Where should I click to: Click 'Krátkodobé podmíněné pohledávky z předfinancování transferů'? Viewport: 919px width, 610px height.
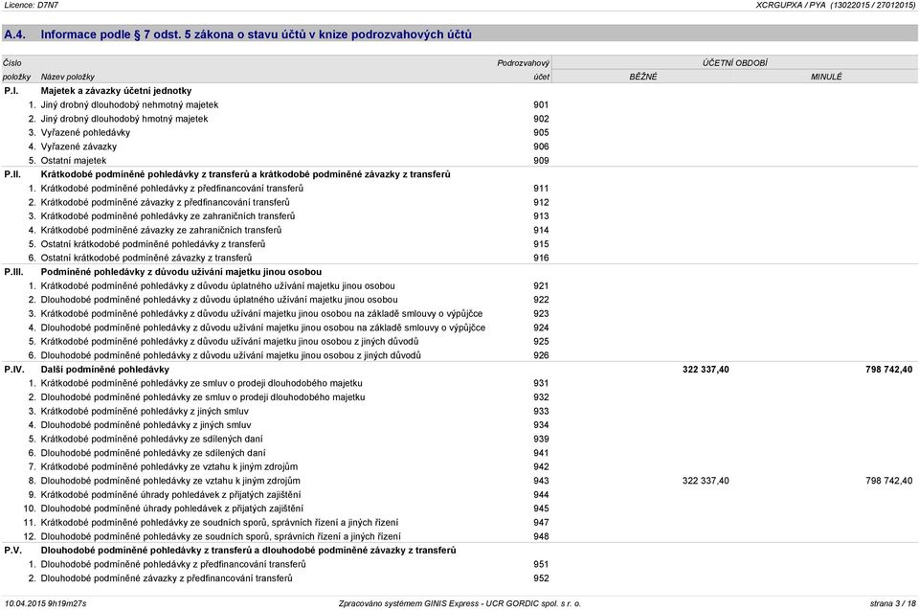(x=171, y=189)
